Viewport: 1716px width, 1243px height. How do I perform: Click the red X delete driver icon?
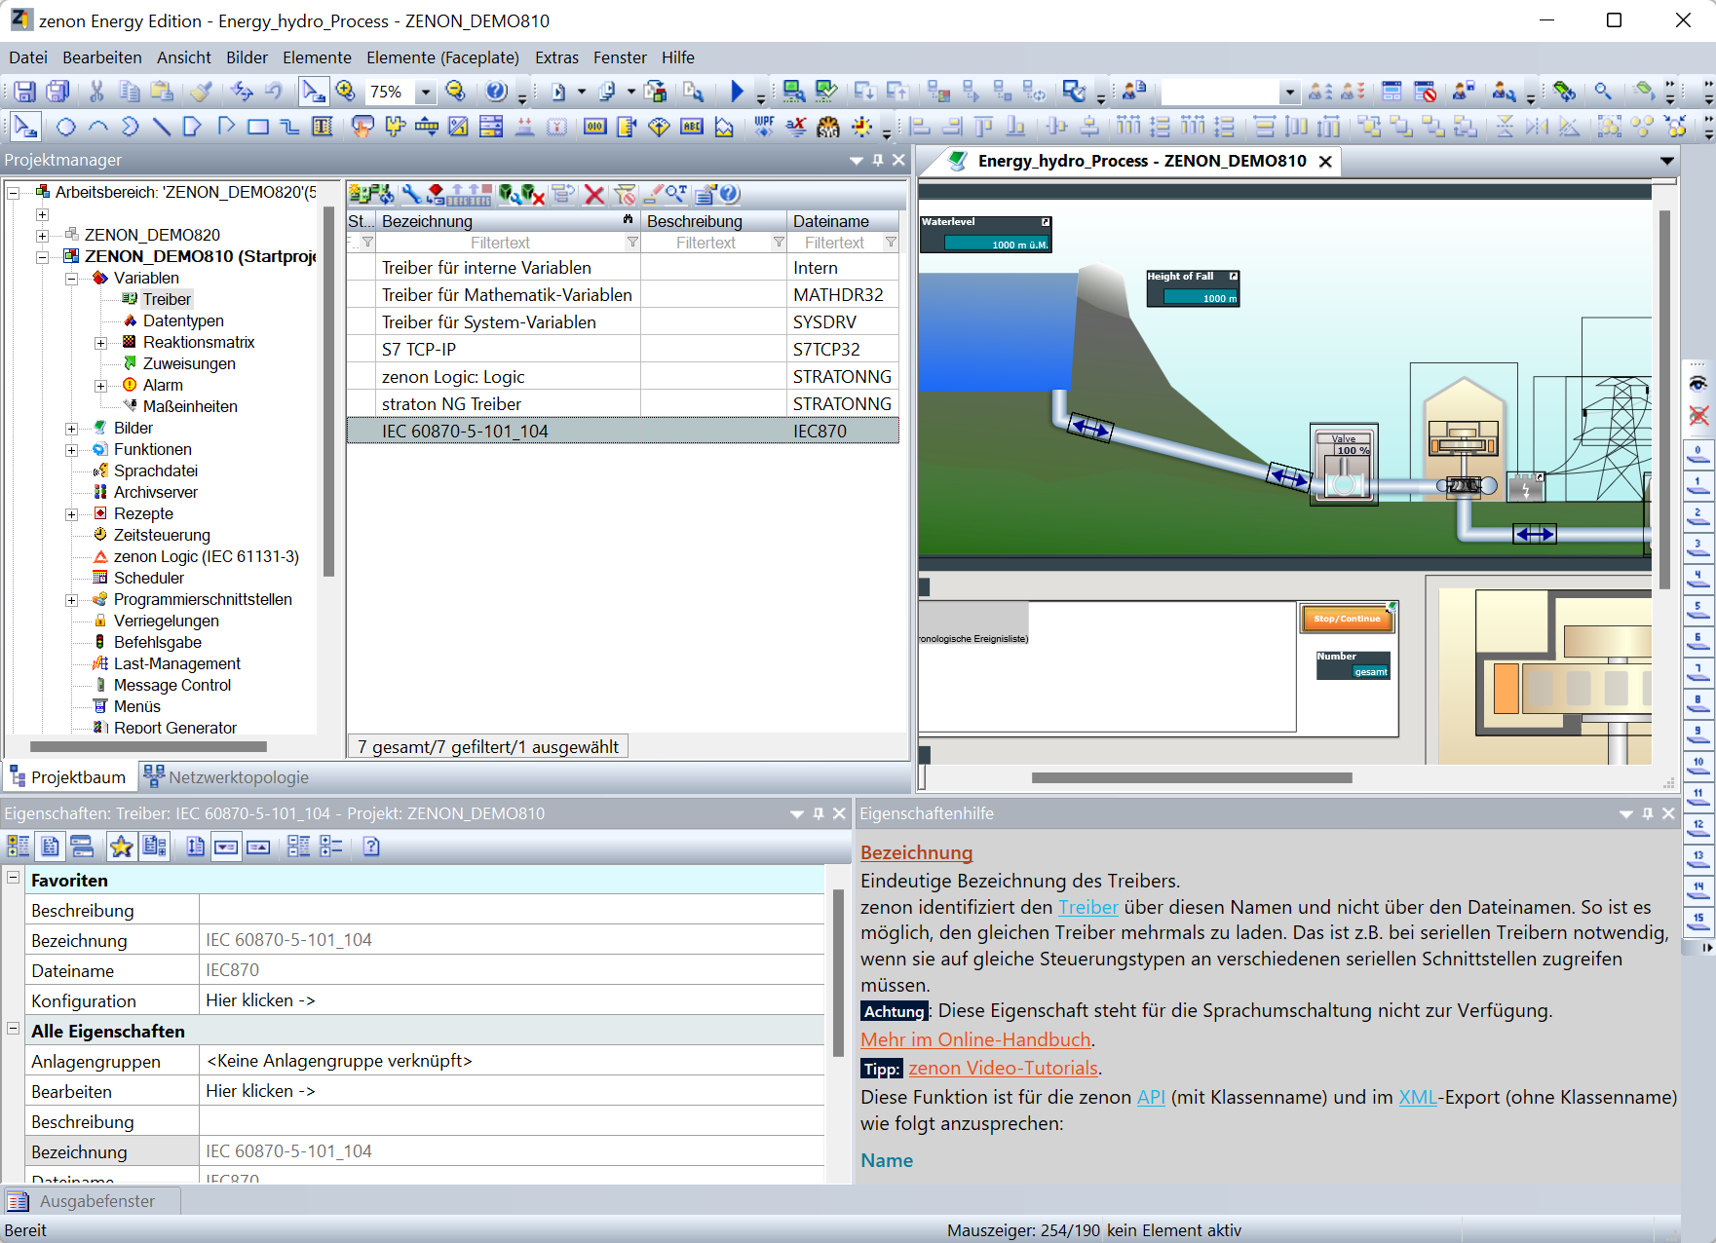coord(593,195)
